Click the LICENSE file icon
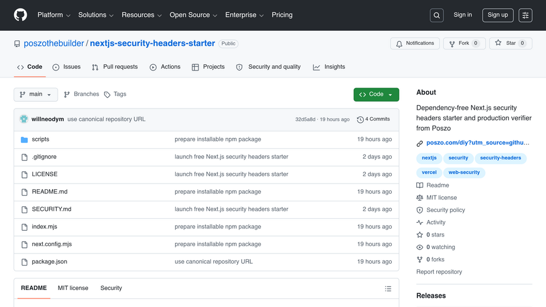This screenshot has height=307, width=546. coord(24,175)
